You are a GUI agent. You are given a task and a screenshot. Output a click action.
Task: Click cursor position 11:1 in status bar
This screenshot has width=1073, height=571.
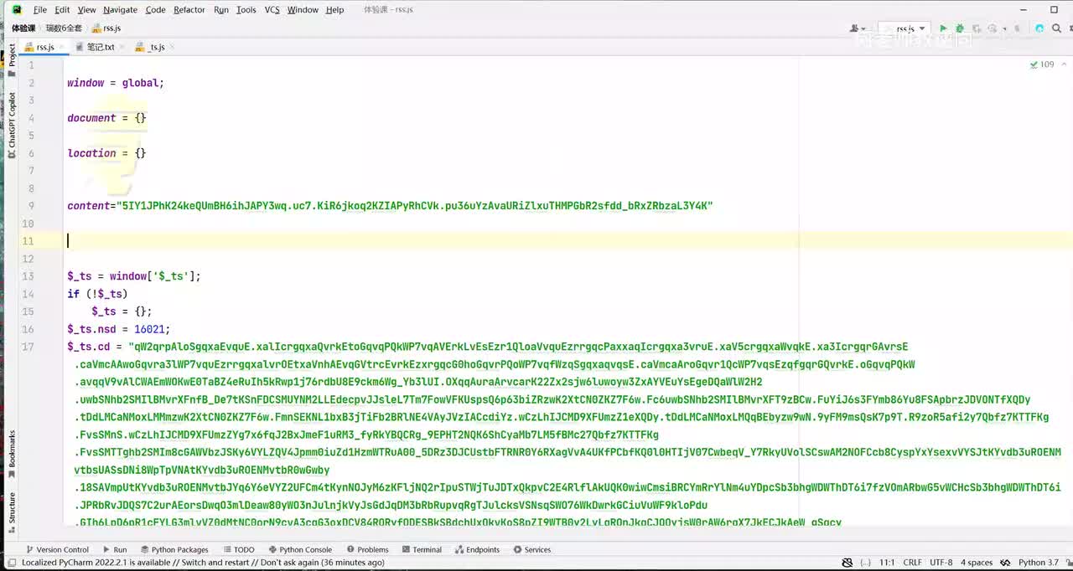(x=887, y=563)
